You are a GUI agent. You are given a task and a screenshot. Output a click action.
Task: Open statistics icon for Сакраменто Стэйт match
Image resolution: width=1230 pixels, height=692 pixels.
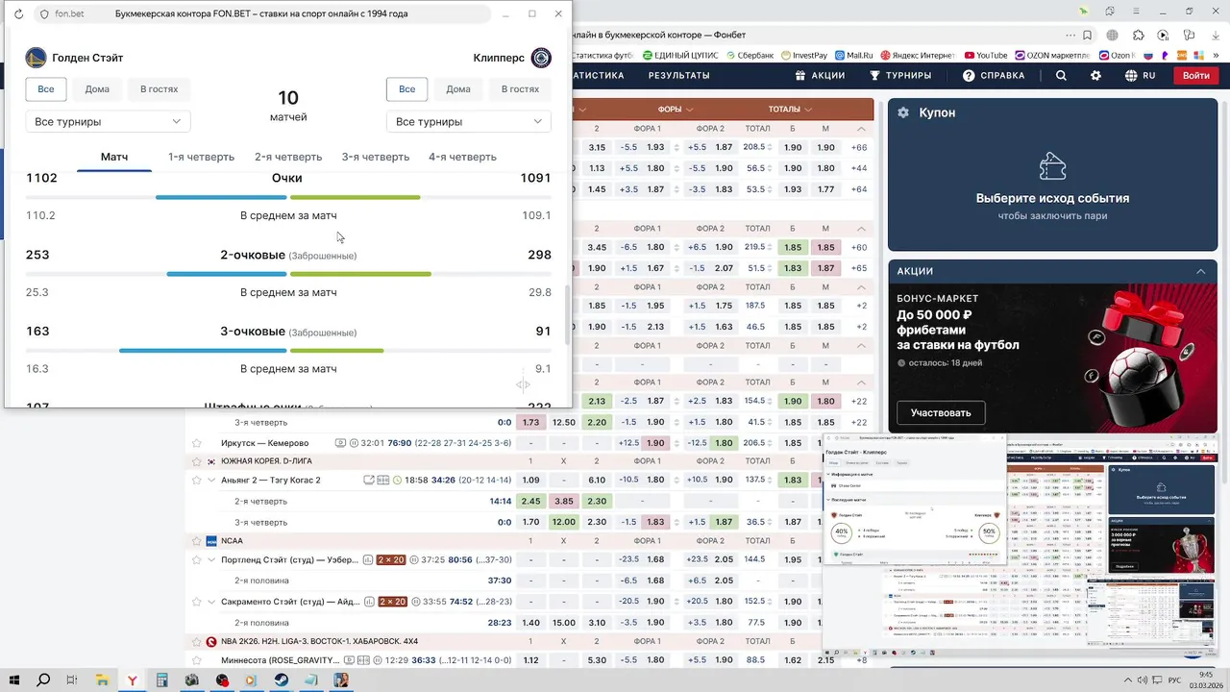click(x=369, y=602)
